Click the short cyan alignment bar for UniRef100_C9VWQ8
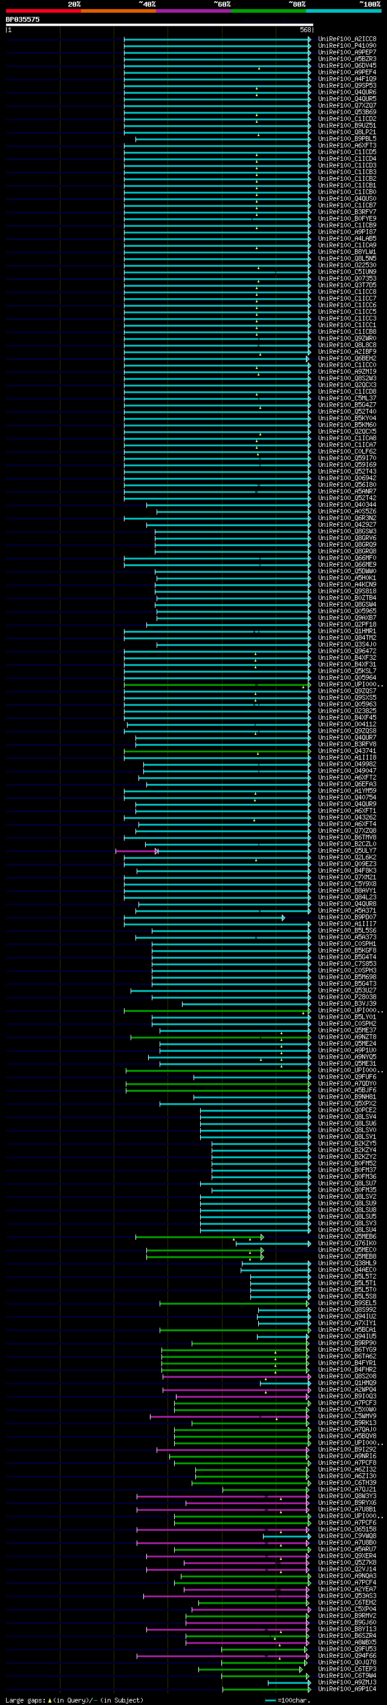 pos(287,1536)
